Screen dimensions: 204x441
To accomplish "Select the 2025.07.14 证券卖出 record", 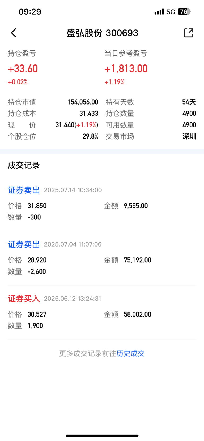I will [102, 204].
